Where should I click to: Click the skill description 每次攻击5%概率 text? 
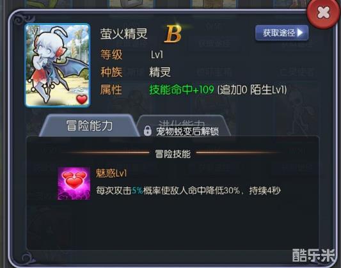189,191
